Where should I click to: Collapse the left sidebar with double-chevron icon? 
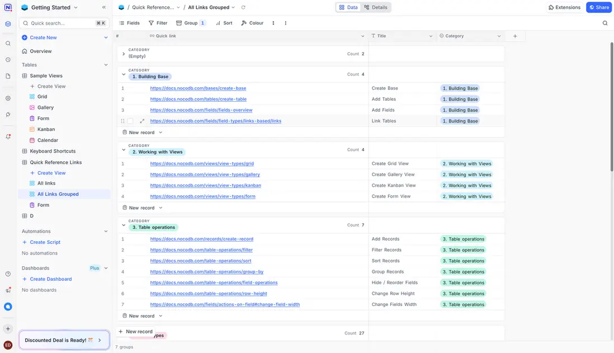[x=104, y=7]
